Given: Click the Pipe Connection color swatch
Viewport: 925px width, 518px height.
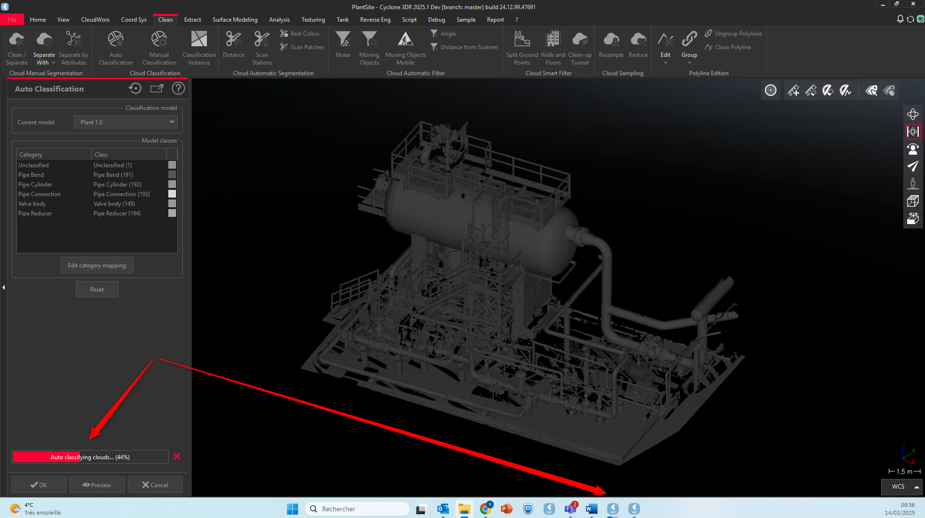Looking at the screenshot, I should point(172,194).
